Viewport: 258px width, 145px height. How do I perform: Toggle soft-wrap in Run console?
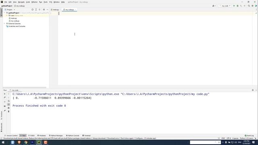8,101
